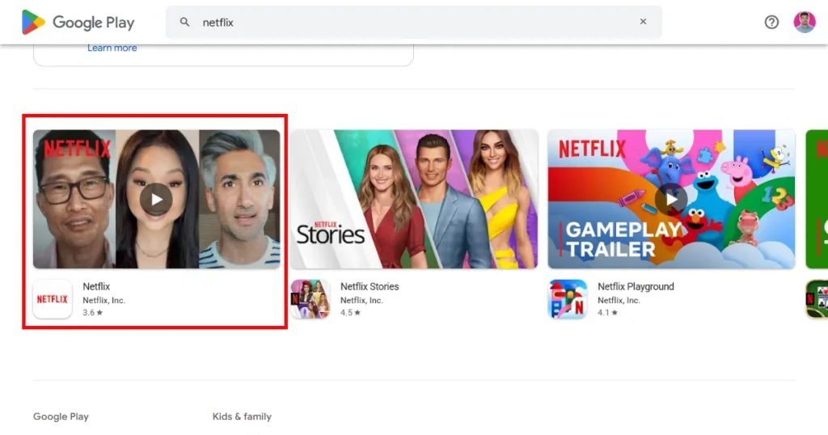Click Netflix, Inc. under Netflix Stories
This screenshot has width=828, height=435.
coord(361,301)
